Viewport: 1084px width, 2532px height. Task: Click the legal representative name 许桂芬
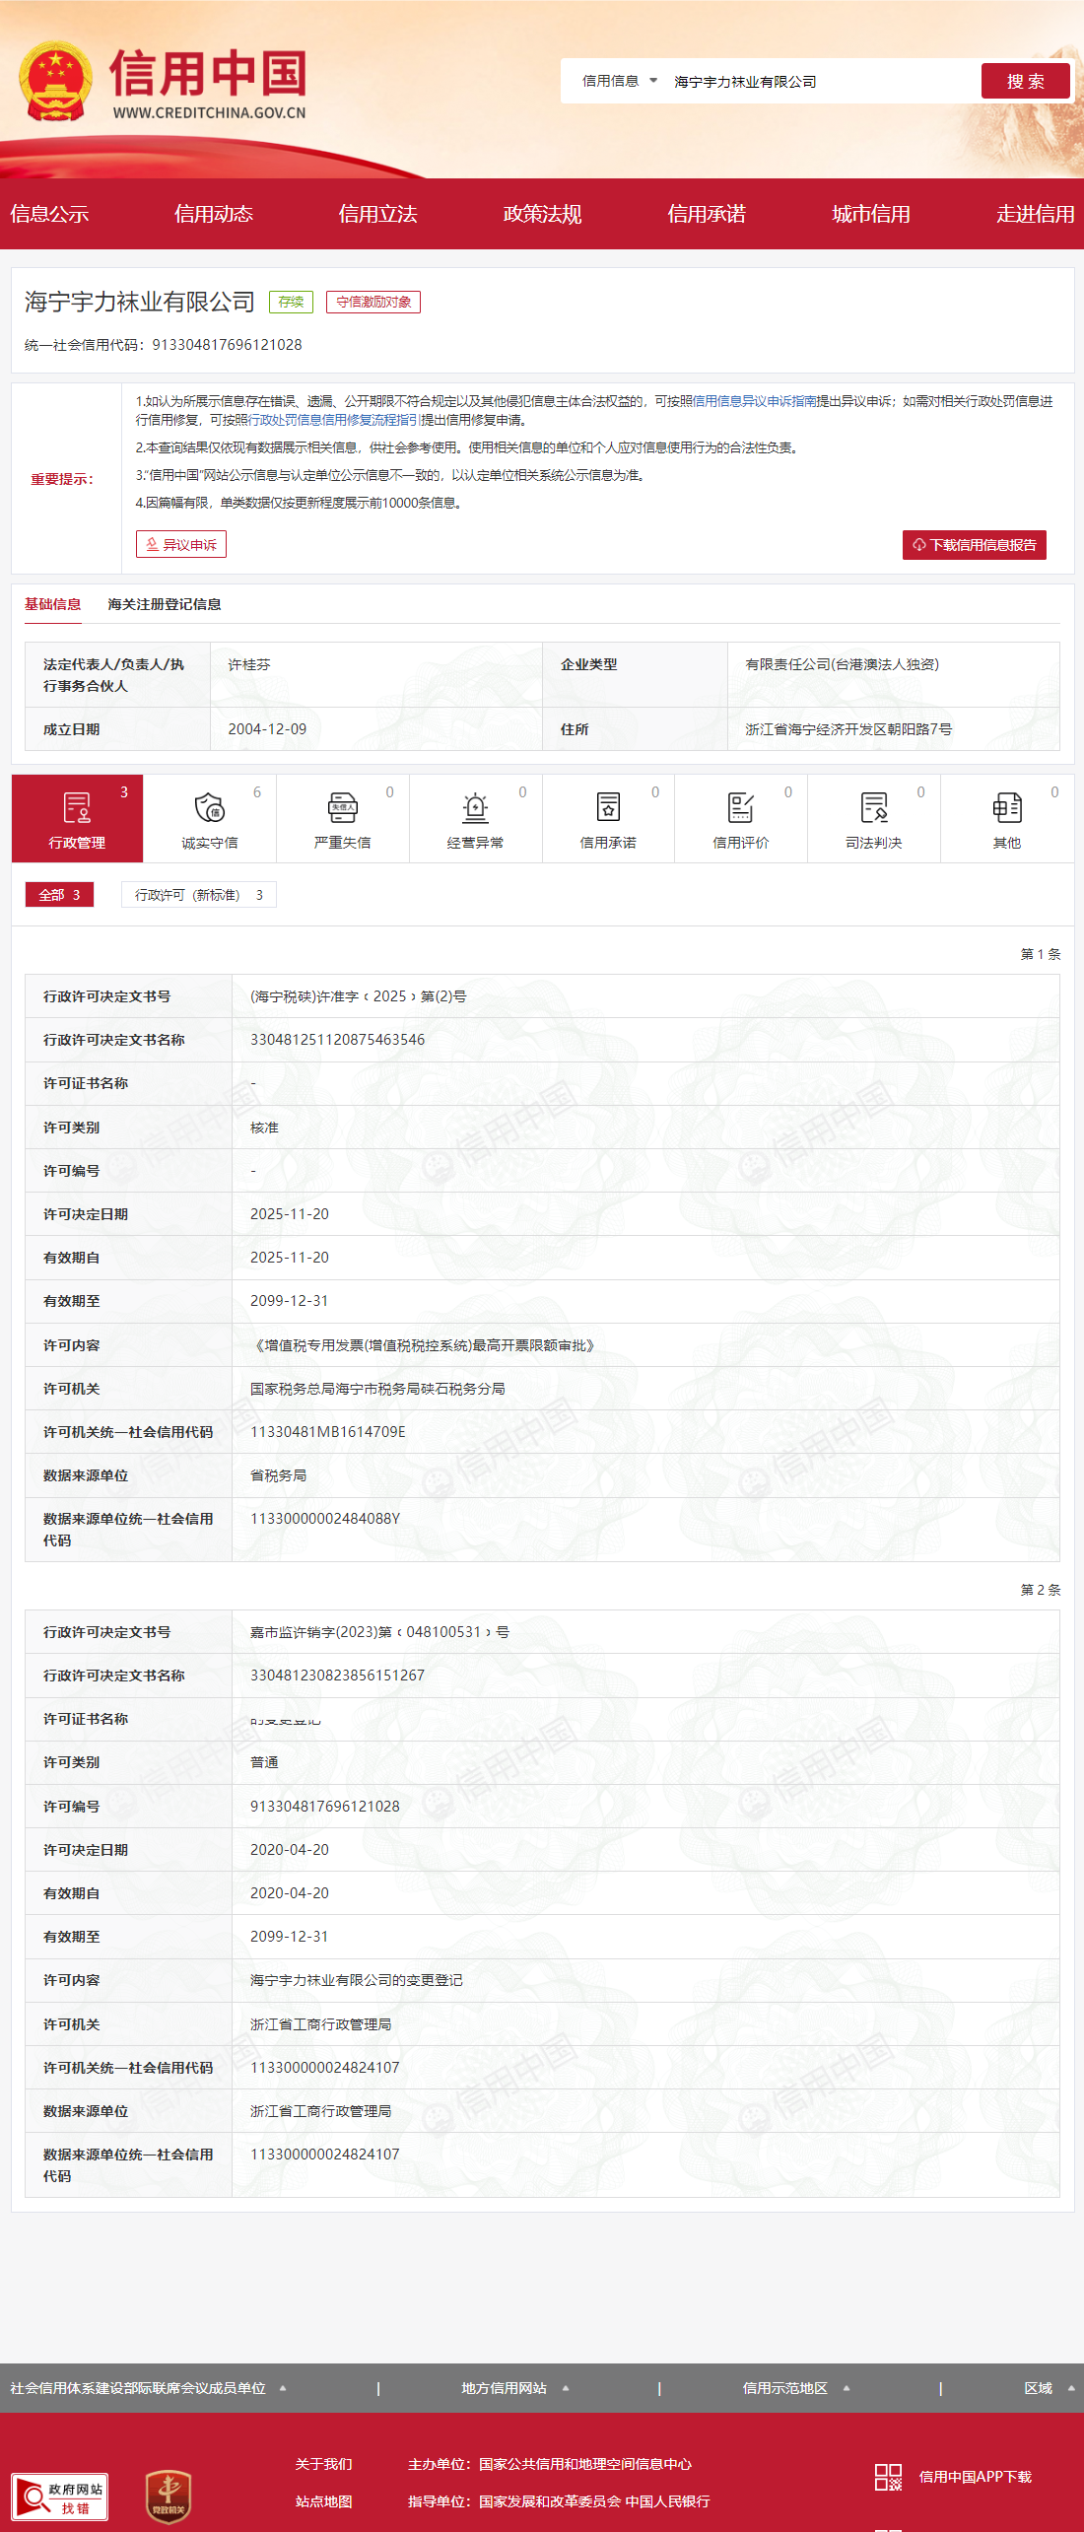pyautogui.click(x=249, y=665)
